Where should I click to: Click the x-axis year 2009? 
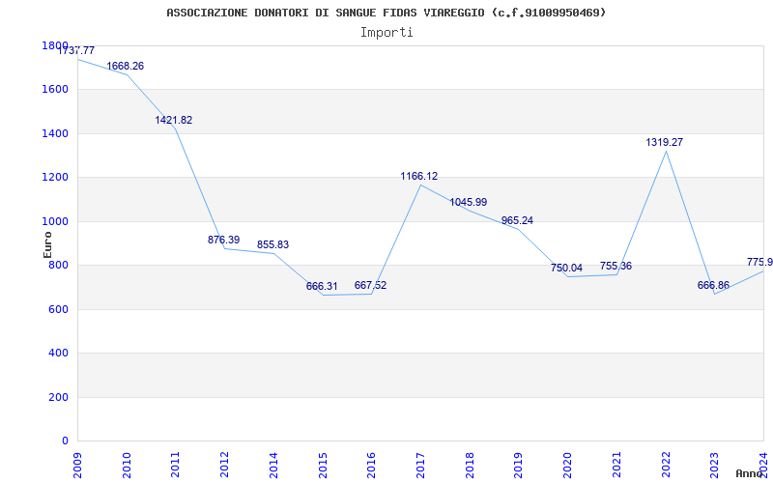[77, 466]
